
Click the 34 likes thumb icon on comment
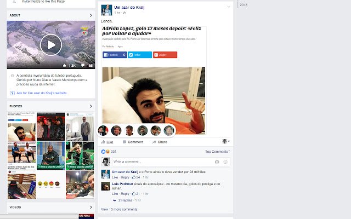coord(134,177)
